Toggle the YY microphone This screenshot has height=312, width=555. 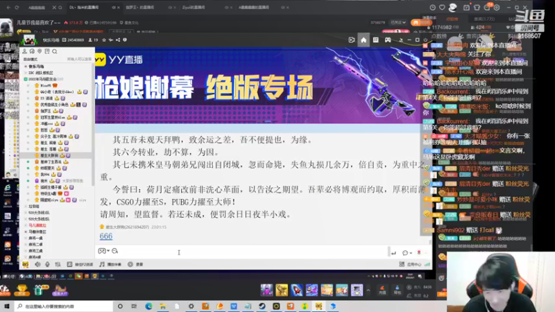(x=47, y=264)
